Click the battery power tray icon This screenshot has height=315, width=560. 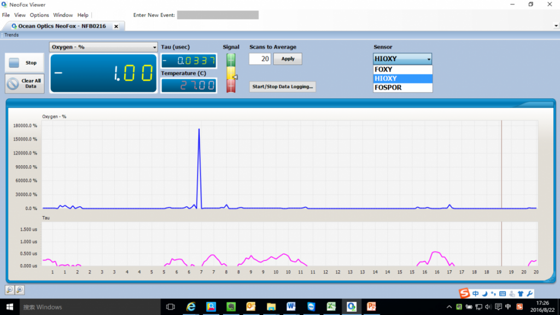(x=469, y=307)
